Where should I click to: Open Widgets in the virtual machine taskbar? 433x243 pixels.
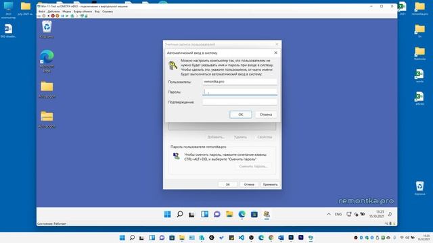coord(204,214)
